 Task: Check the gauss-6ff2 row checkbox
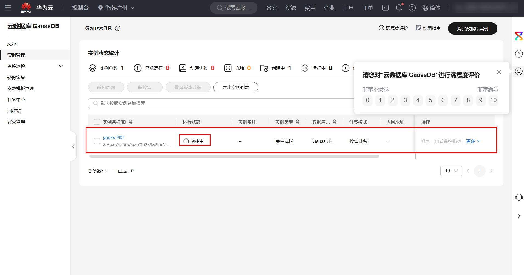coord(97,141)
